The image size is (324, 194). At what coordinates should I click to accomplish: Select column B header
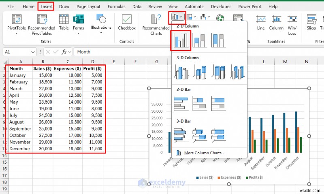pos(43,62)
